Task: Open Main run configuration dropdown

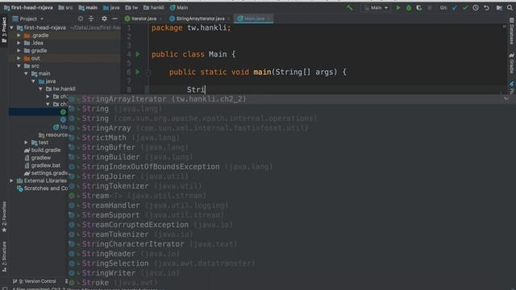Action: point(376,7)
